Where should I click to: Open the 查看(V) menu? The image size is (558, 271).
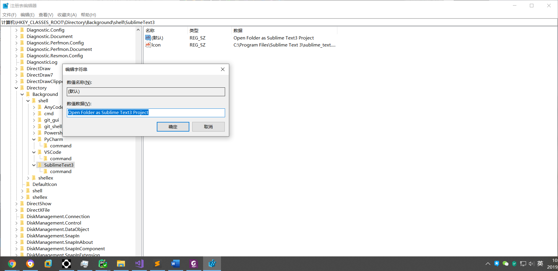(46, 15)
